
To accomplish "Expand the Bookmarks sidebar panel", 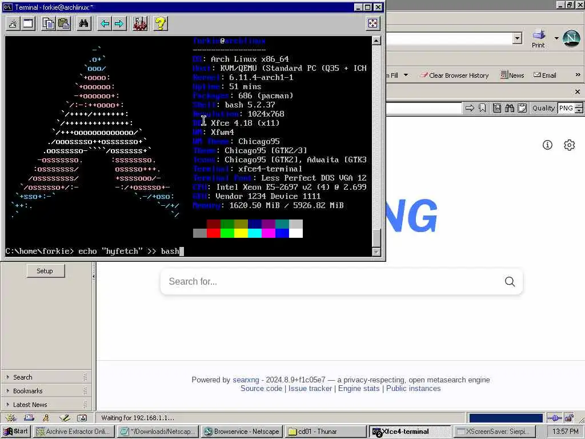I will 47,391.
